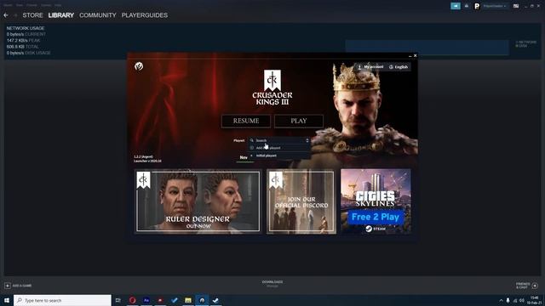
Task: Click Steam forward arrow
Action: coord(15,15)
